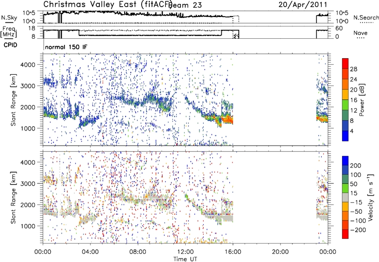Click the "Time UT" axis title
Viewport: 379px width, 262px height.
click(x=185, y=259)
